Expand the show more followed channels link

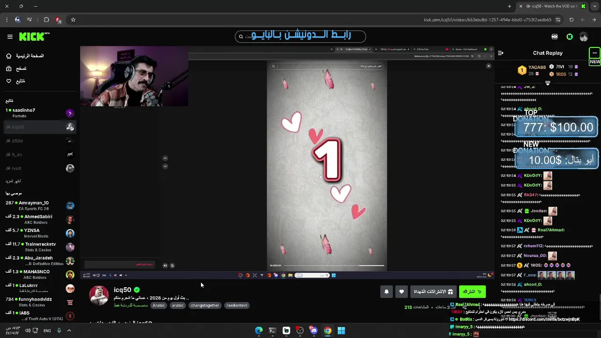click(13, 181)
